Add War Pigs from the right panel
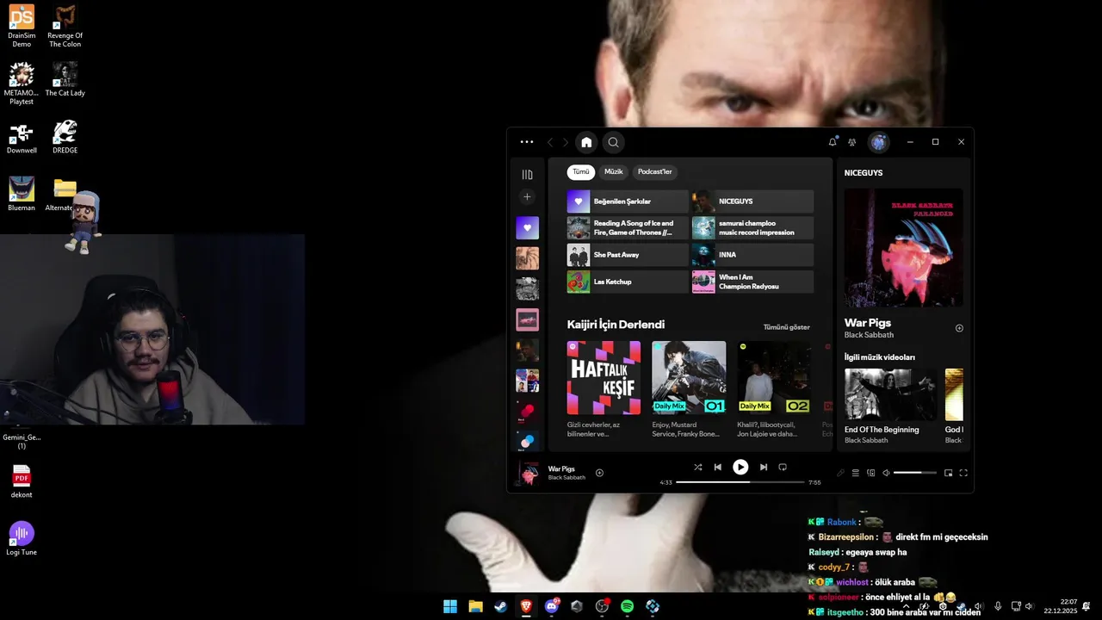Screen dimensions: 1102x620 [x=959, y=328]
